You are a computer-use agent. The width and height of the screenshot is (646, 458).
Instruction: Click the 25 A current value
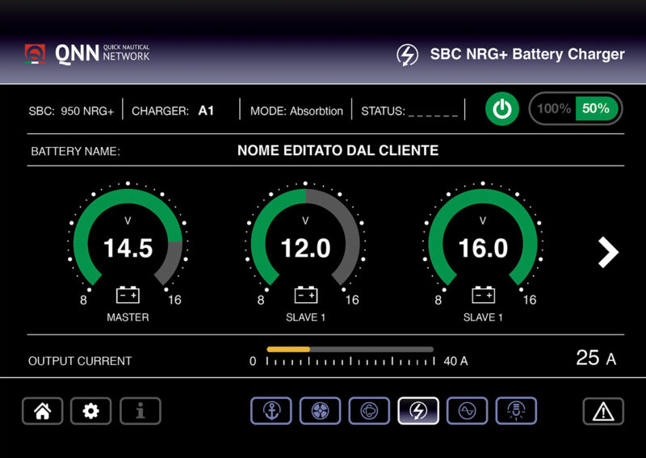596,358
